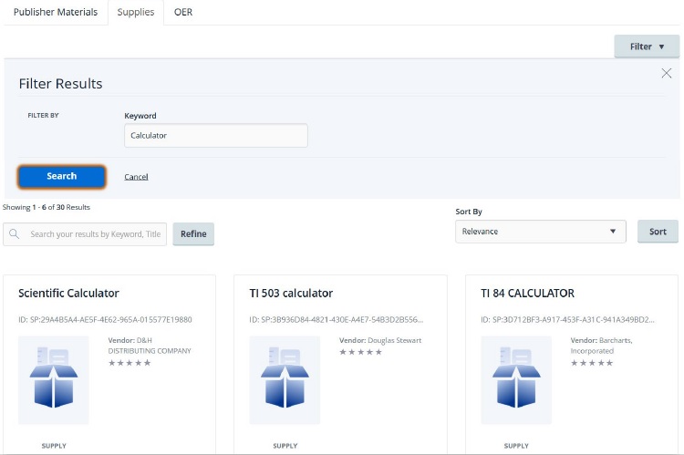Open the Scientific Calculator title
The image size is (684, 455).
[68, 294]
